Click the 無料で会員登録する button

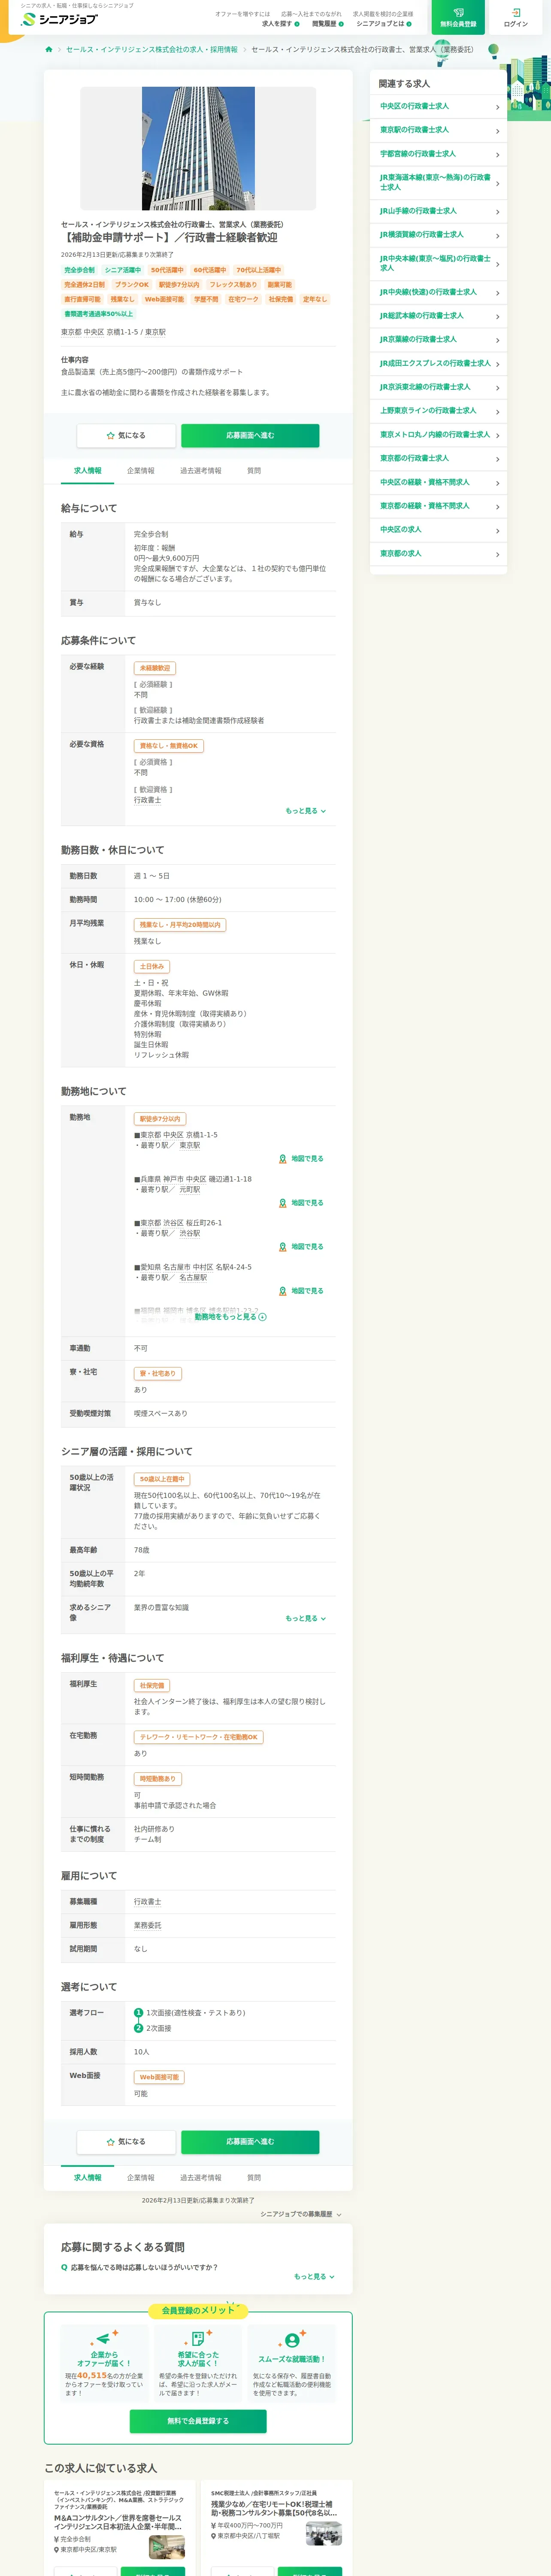click(x=198, y=2421)
